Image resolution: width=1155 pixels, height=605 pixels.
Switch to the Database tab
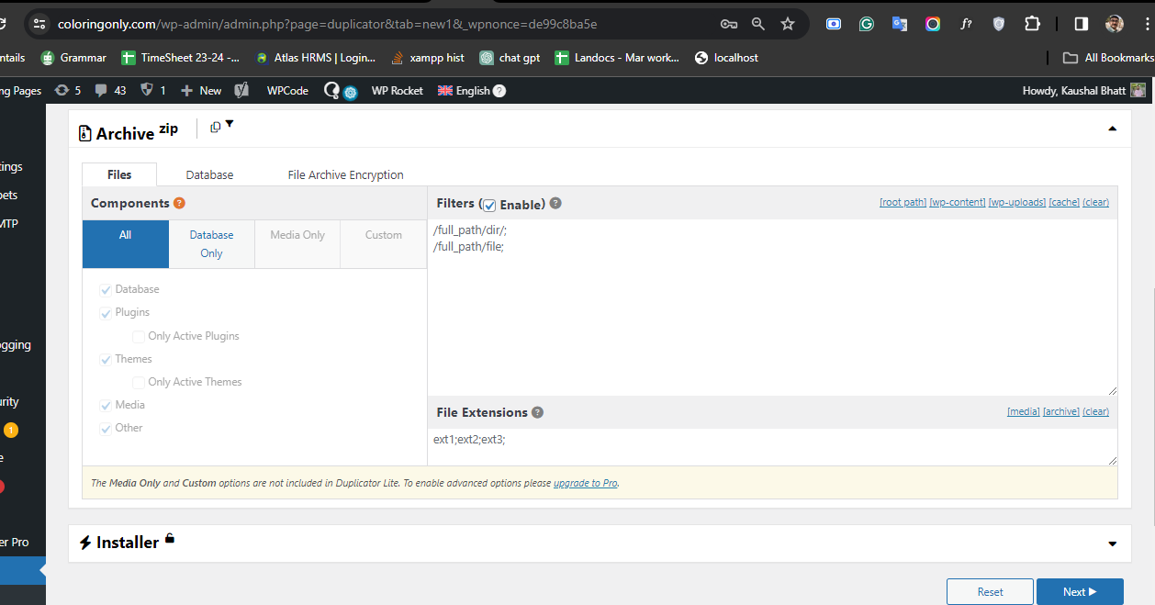[x=209, y=174]
